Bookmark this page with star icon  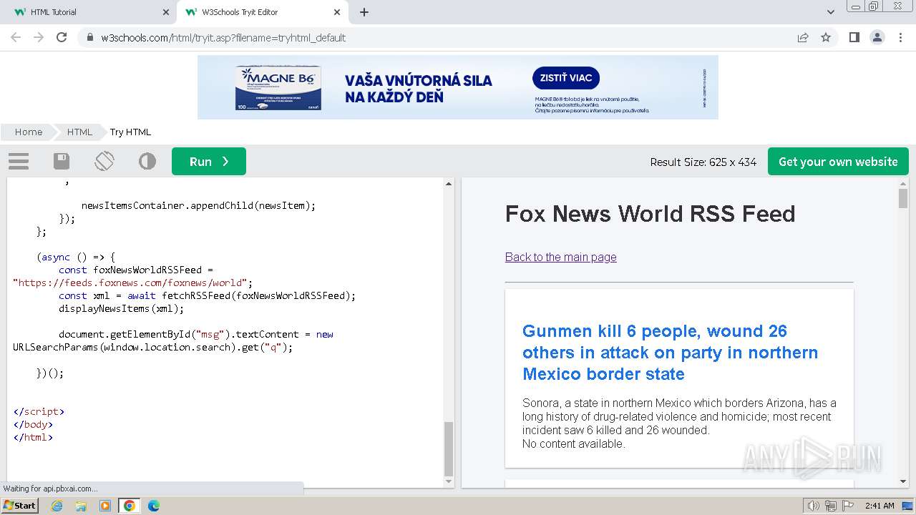click(826, 37)
